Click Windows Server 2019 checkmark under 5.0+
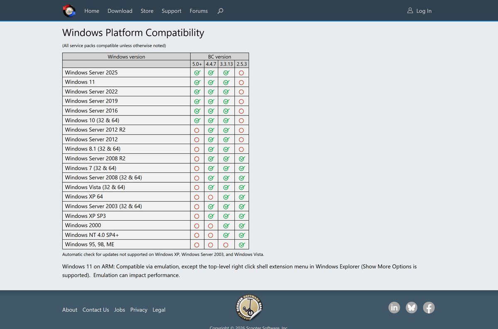 [x=197, y=101]
